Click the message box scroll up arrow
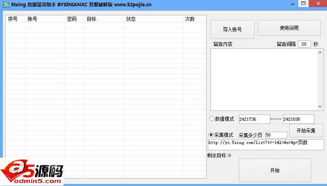This screenshot has height=186, width=327. pyautogui.click(x=320, y=52)
